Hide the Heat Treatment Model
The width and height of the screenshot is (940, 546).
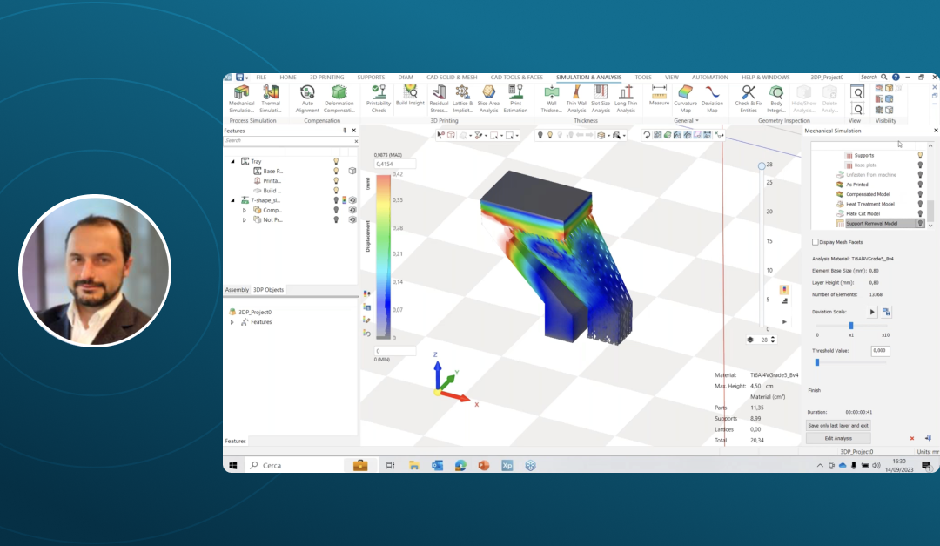919,204
